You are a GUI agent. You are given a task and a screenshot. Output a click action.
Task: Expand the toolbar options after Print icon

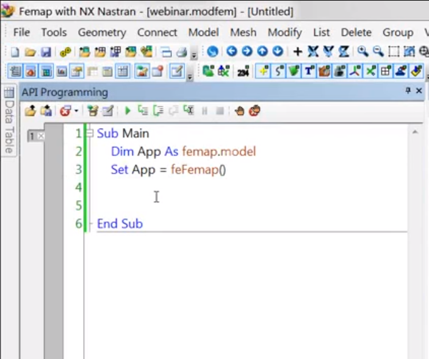193,55
